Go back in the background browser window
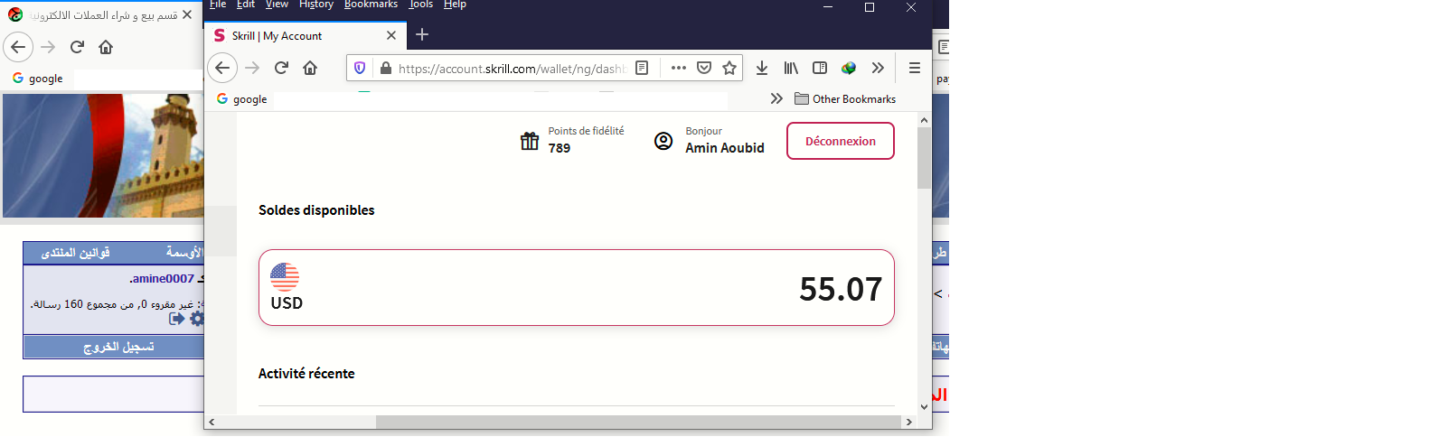1439x446 pixels. (18, 47)
